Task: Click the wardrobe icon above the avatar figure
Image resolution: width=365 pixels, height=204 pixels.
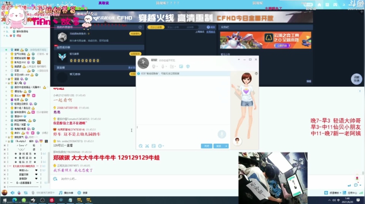Action: tap(257, 74)
